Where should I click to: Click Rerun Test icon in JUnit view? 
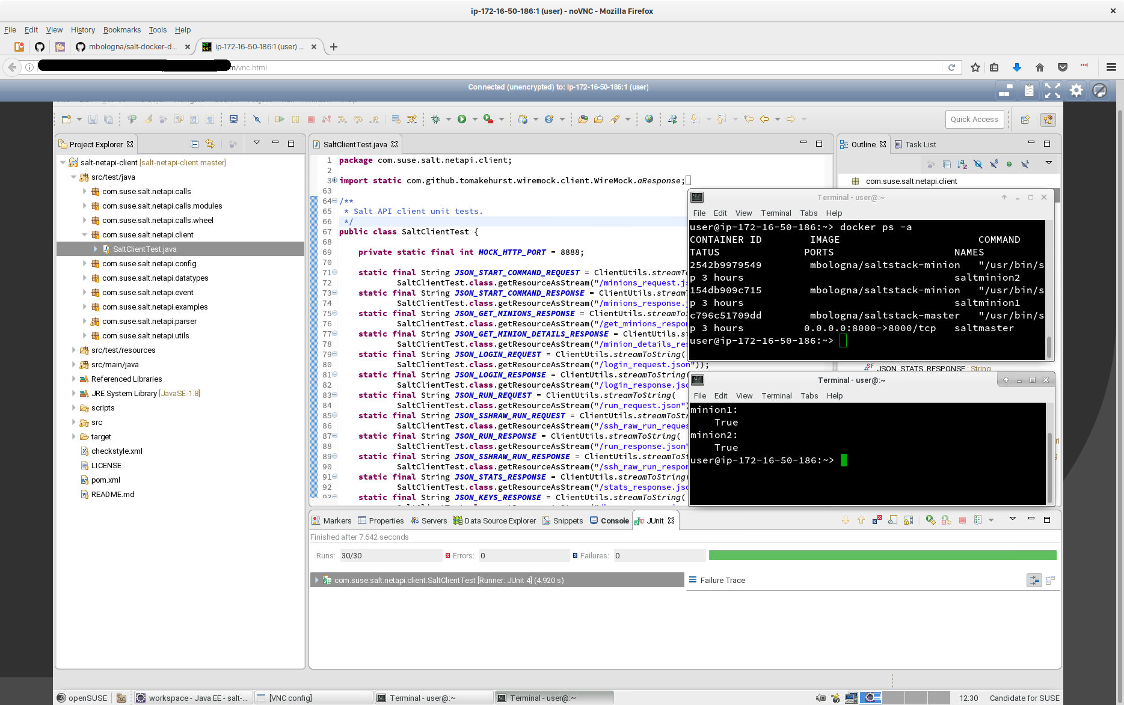pos(930,520)
